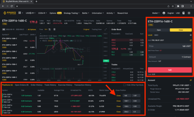This screenshot has width=194, height=117.
Task: Click All Options link
Action: pos(32,30)
